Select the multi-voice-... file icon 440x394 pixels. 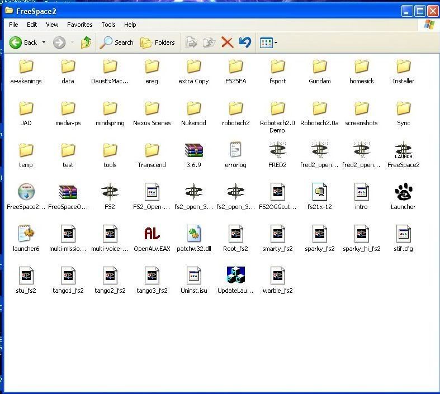click(x=110, y=239)
